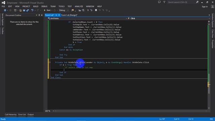Expand the open documents list arrow
This screenshot has height=121, width=215.
tap(209, 15)
